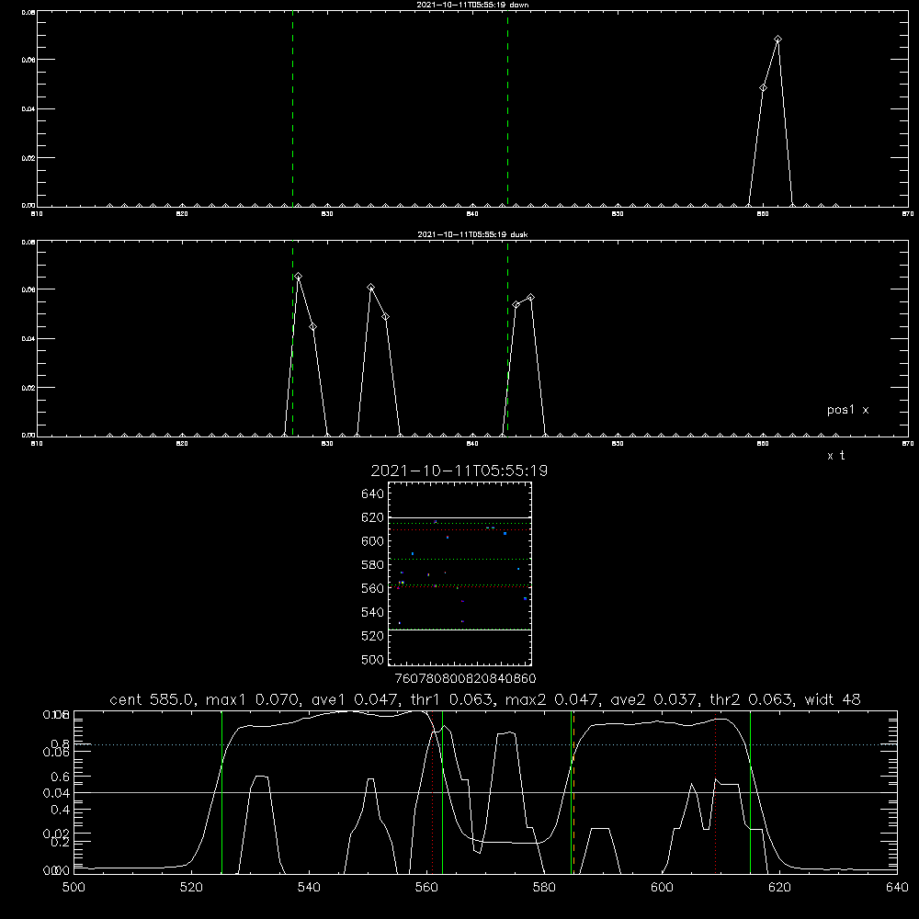Click the second dusk peak top diamond marker
The image size is (919, 919).
(x=371, y=287)
